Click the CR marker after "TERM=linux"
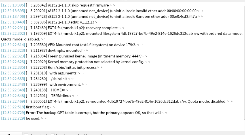Viewport: 245px width, 135px height. [x=73, y=96]
